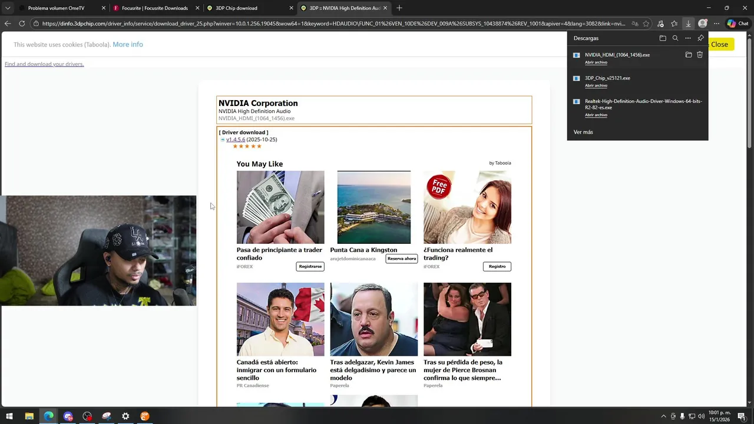Image resolution: width=754 pixels, height=424 pixels.
Task: Open Punta Cana a Kingston ad image
Action: (374, 207)
